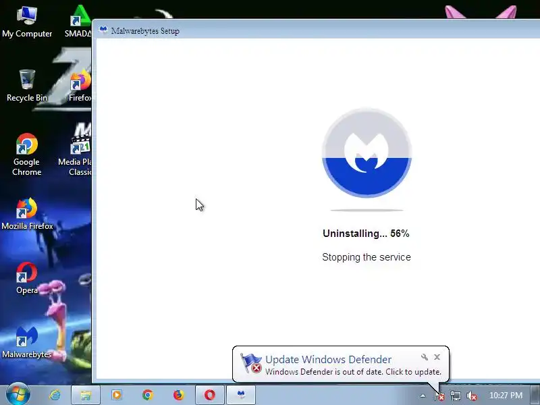Open the SMADAV desktop shortcut
This screenshot has width=540, height=405.
pyautogui.click(x=80, y=22)
